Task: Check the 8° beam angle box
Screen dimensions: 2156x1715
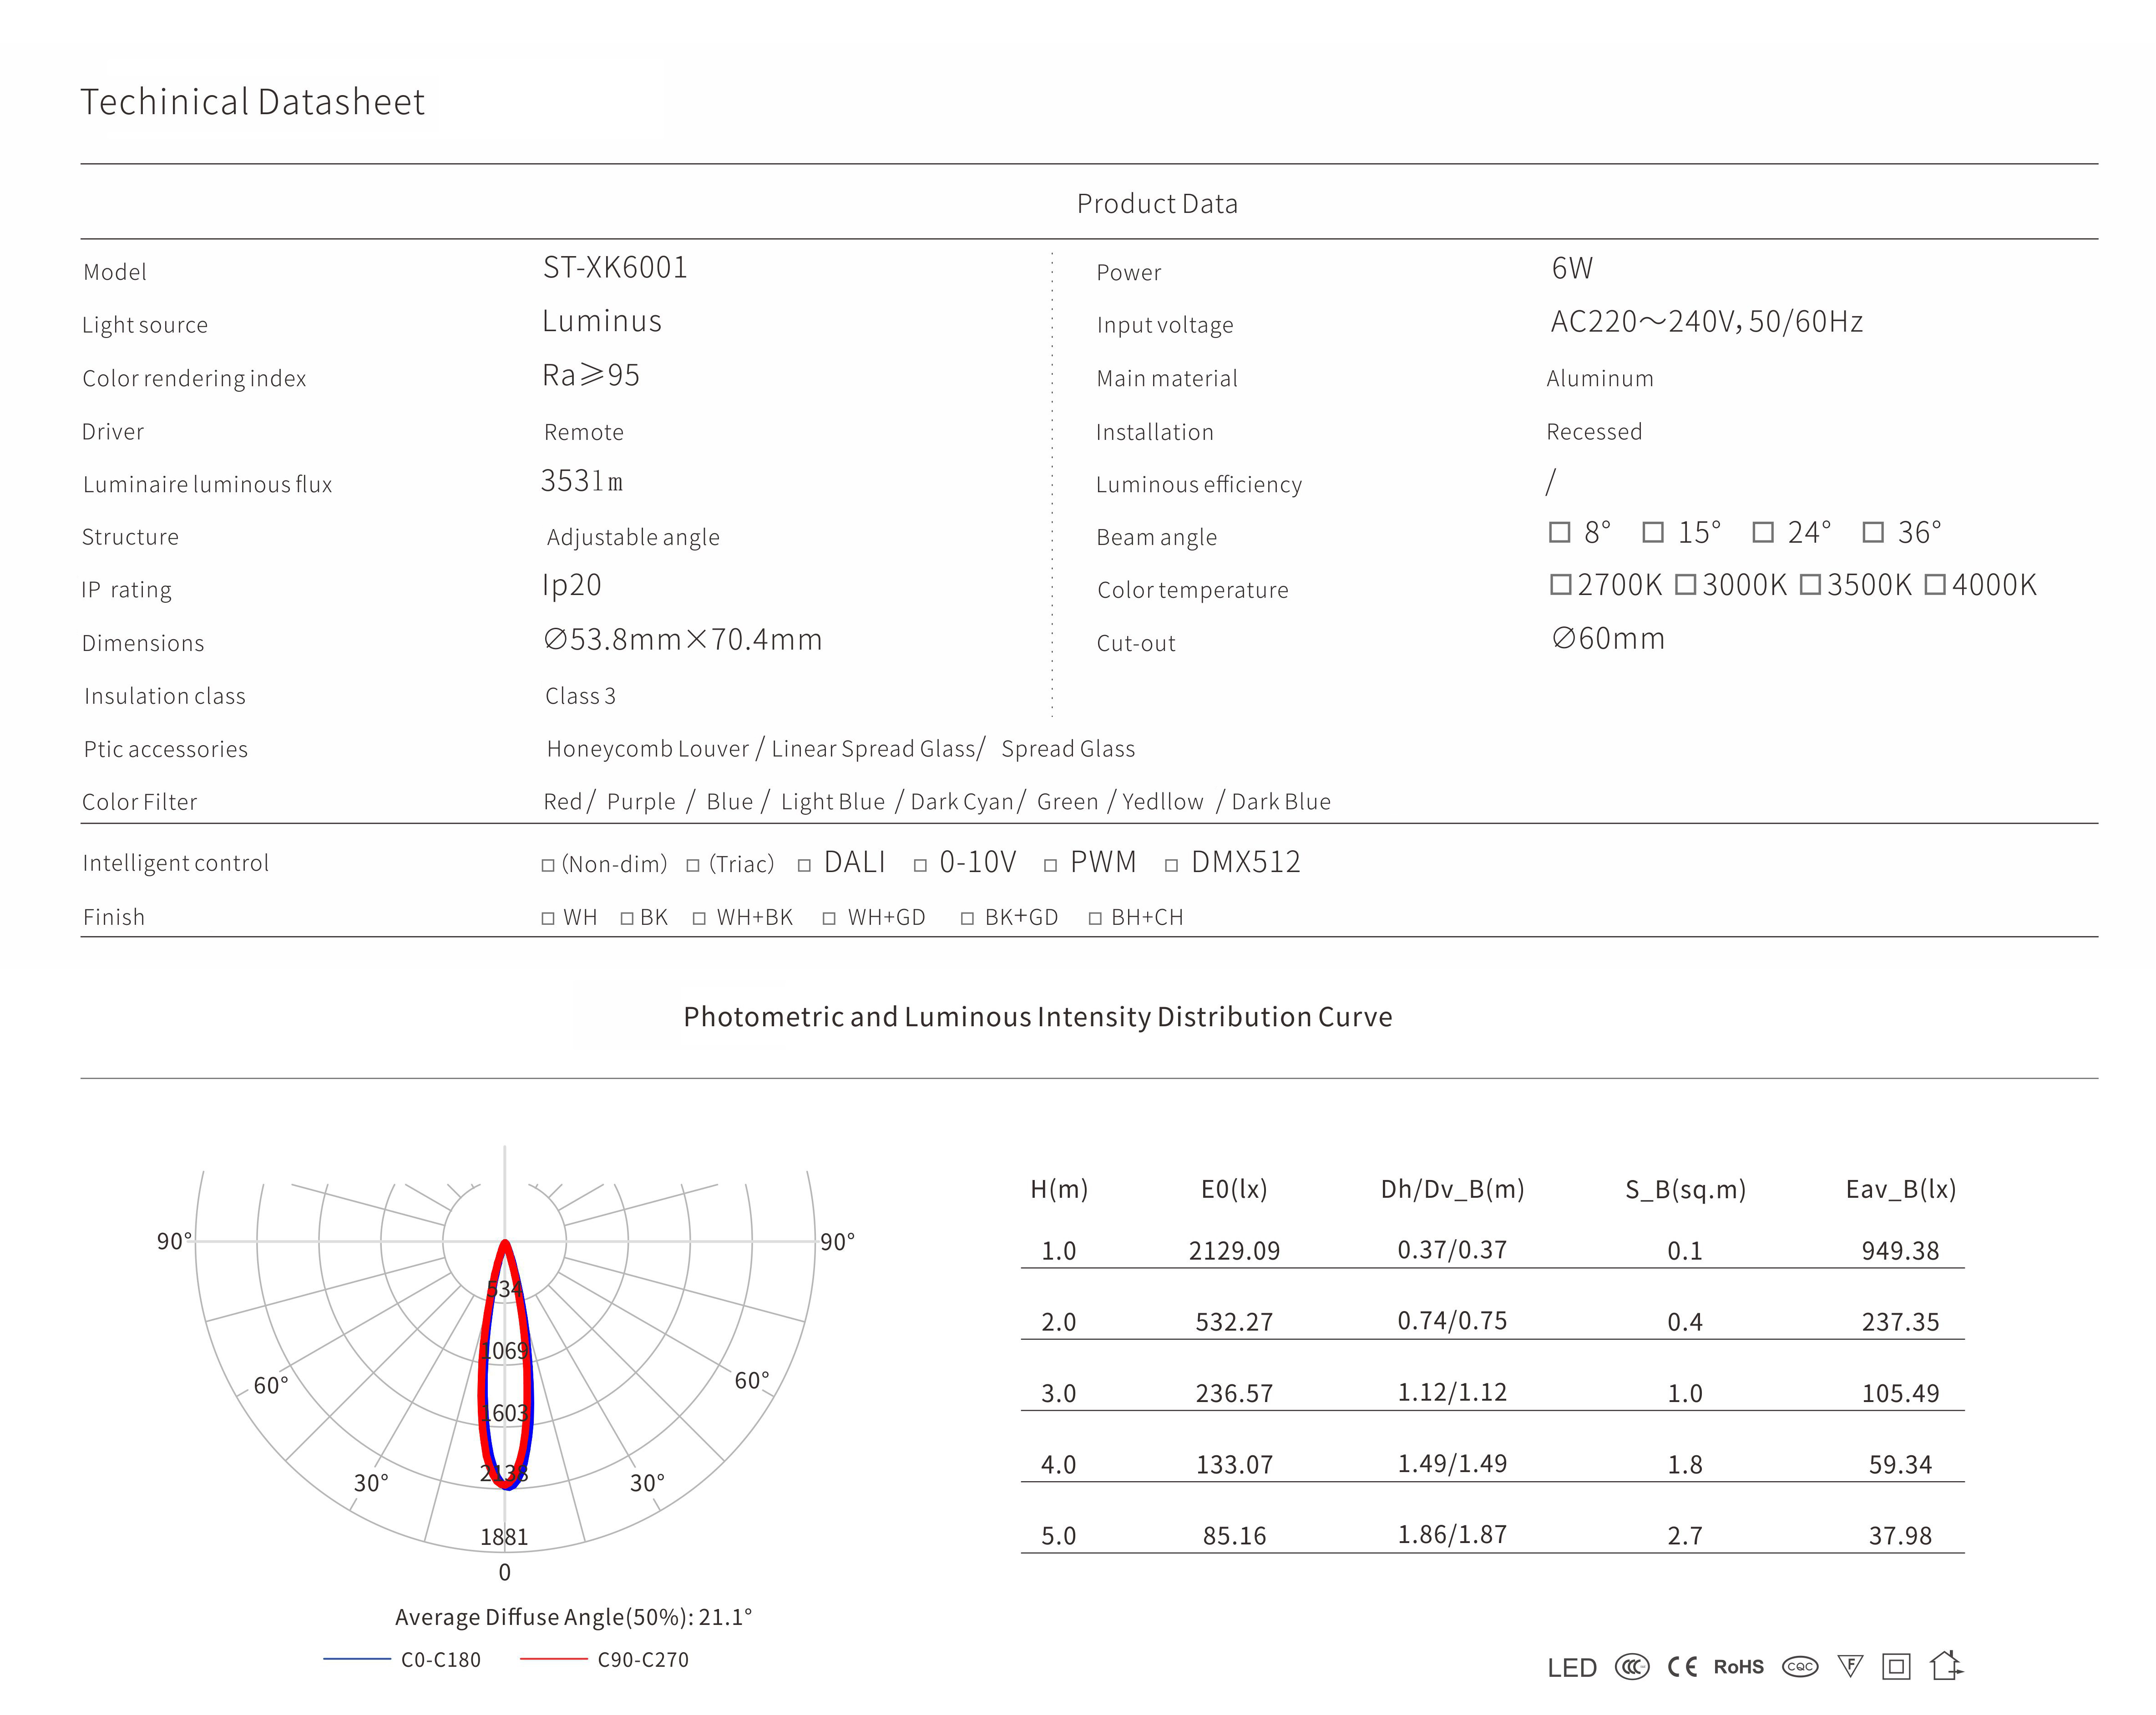Action: tap(1559, 533)
